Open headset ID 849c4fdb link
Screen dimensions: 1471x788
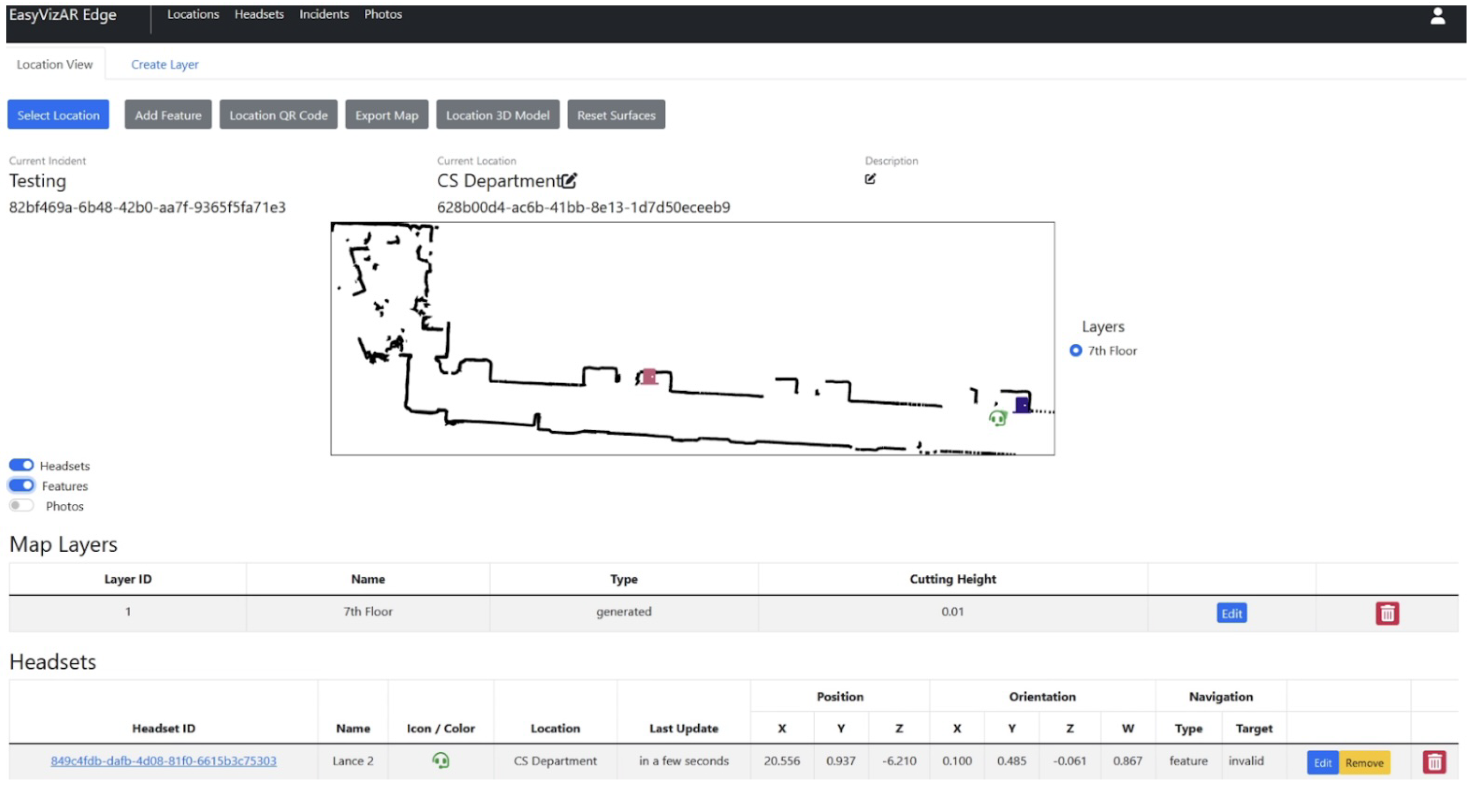point(163,761)
